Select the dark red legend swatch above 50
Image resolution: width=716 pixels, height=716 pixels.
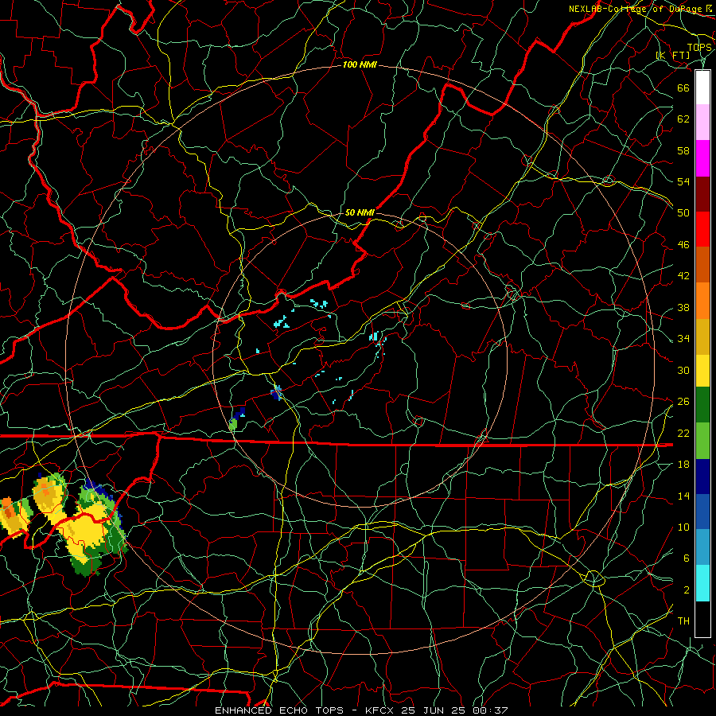coord(702,193)
